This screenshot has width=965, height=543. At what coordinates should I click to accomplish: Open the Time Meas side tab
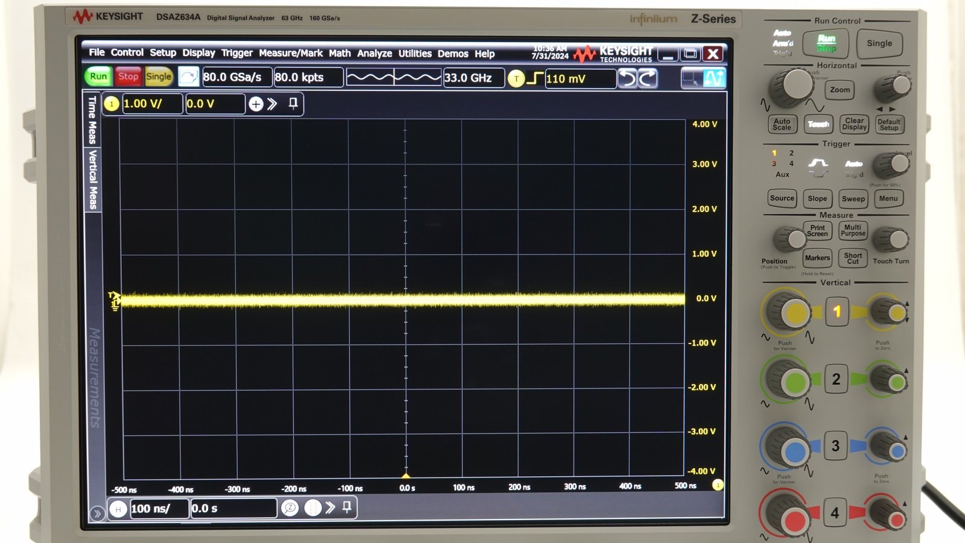click(x=92, y=120)
